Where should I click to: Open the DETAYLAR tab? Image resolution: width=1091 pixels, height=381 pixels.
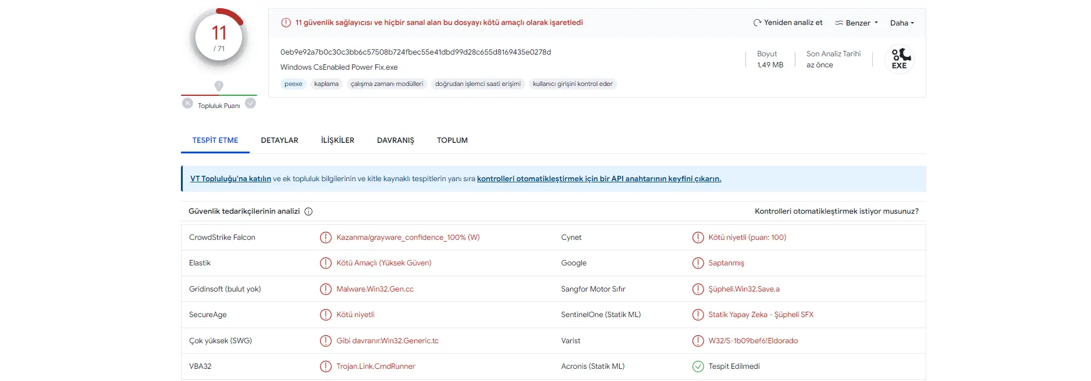[279, 140]
